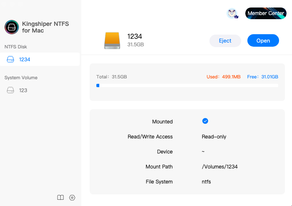Image resolution: width=292 pixels, height=206 pixels.
Task: Click the 'ntfs' file system value
Action: 206,182
